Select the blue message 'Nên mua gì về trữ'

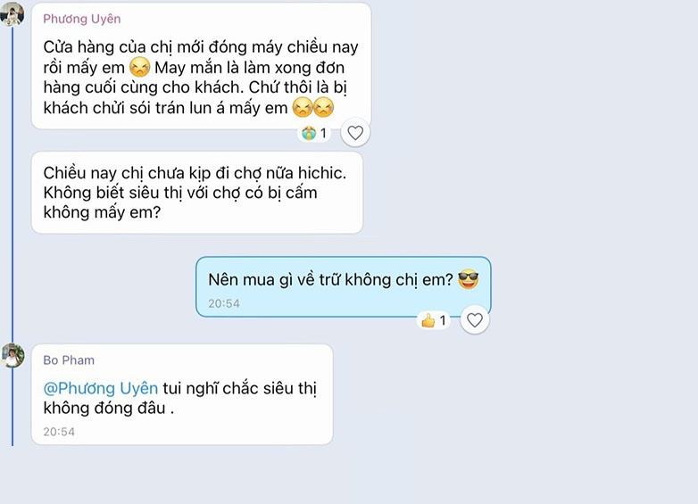[344, 287]
